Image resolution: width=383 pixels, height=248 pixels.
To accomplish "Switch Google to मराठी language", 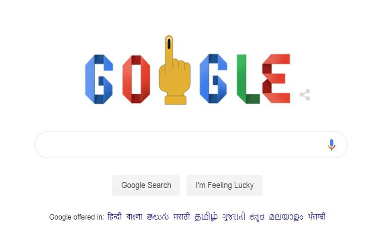I will [182, 217].
